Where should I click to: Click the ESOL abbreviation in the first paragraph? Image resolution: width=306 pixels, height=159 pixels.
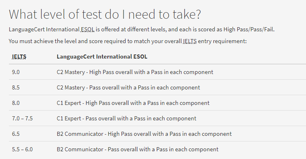88,30
